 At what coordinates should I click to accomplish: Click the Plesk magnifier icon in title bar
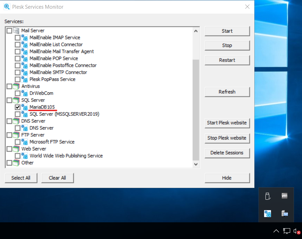point(7,7)
